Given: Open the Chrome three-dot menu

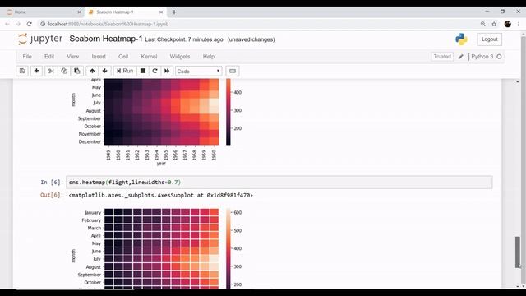Looking at the screenshot, I should [x=519, y=24].
